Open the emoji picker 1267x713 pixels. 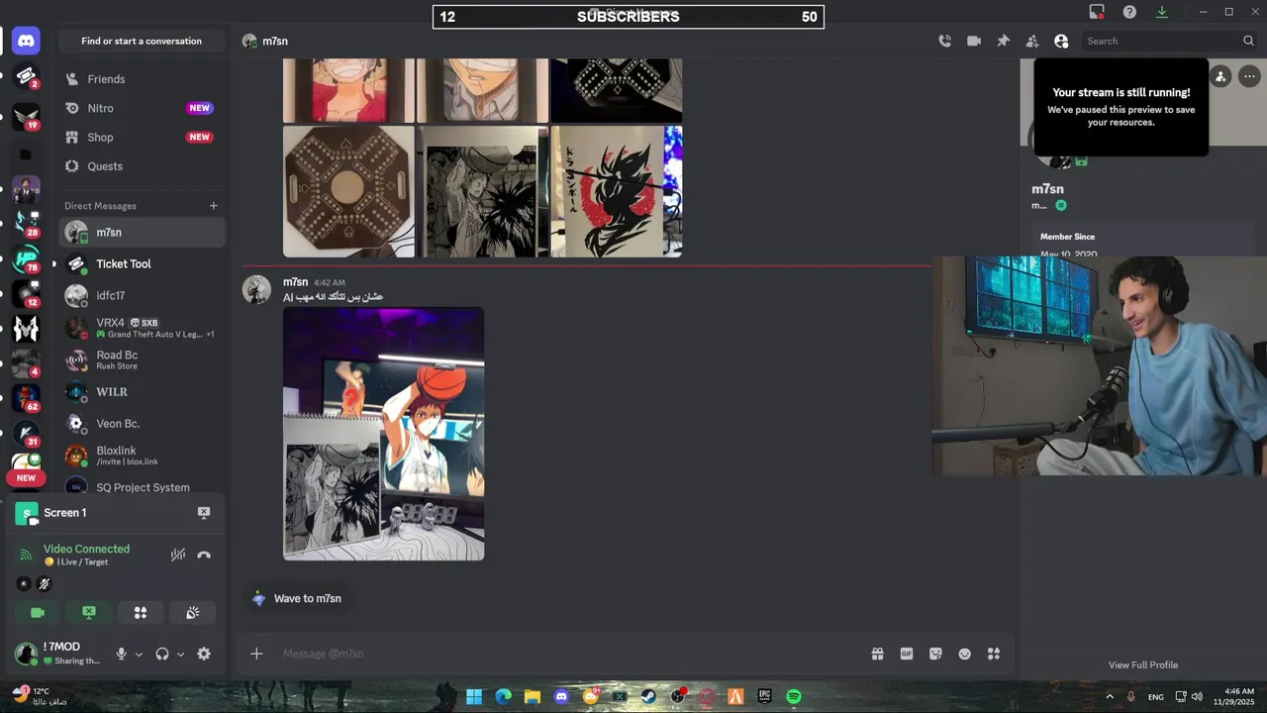click(965, 654)
